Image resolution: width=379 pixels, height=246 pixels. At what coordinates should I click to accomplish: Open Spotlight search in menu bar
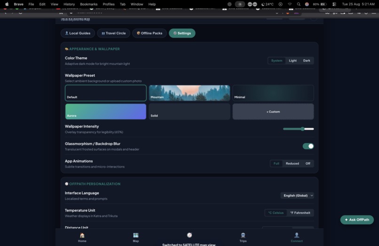(299, 4)
